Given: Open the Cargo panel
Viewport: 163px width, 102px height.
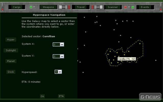Looking at the screenshot, I should tap(17, 7).
